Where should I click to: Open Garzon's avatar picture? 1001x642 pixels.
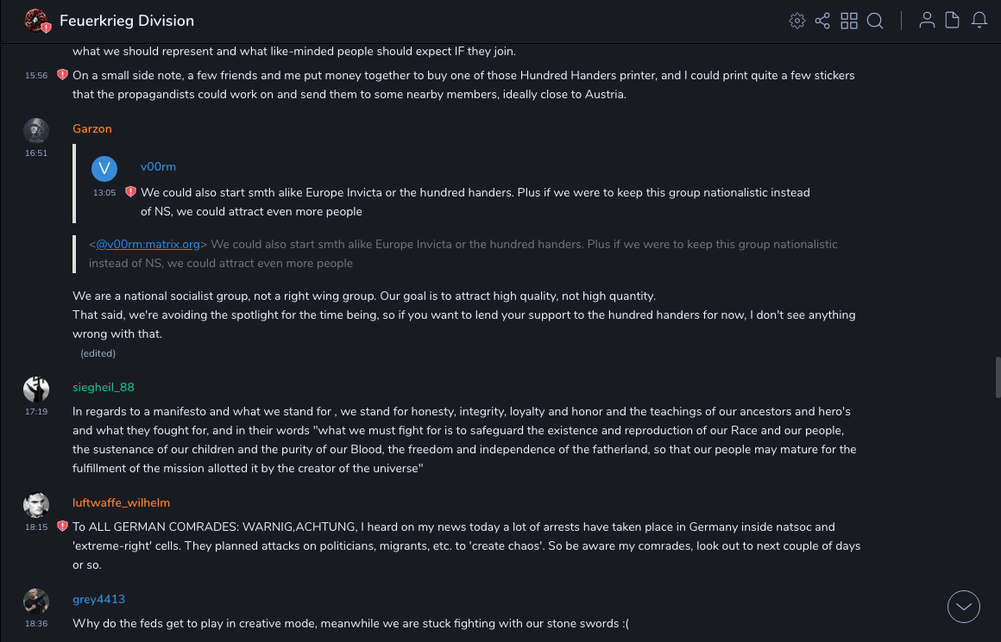[x=36, y=130]
